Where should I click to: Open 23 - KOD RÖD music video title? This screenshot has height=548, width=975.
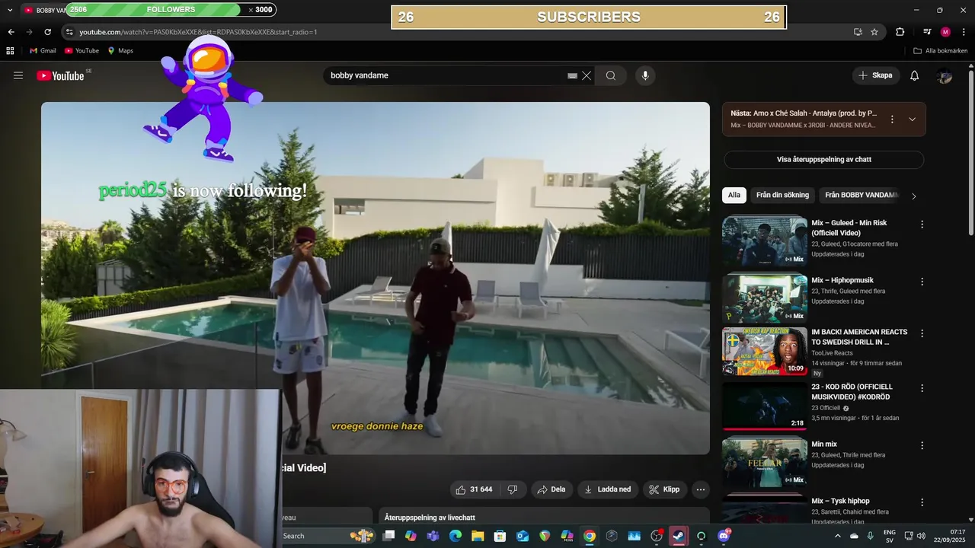851,392
